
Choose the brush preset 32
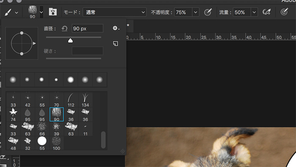point(28,144)
